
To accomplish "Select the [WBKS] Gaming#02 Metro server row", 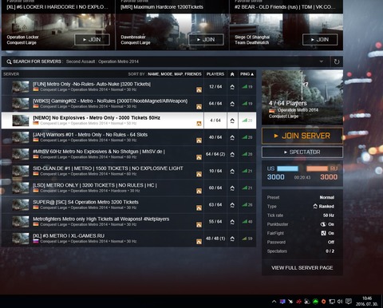I will tap(128, 104).
